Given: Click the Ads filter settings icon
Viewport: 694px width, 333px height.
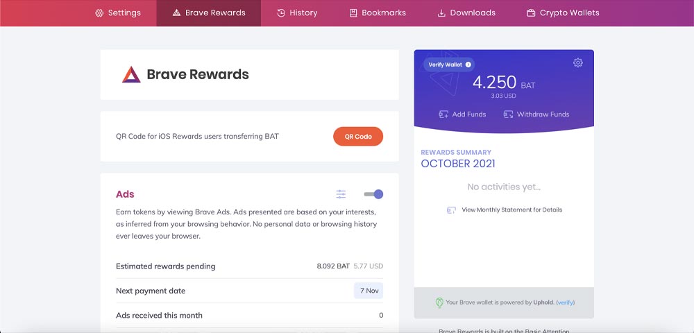Looking at the screenshot, I should click(341, 194).
